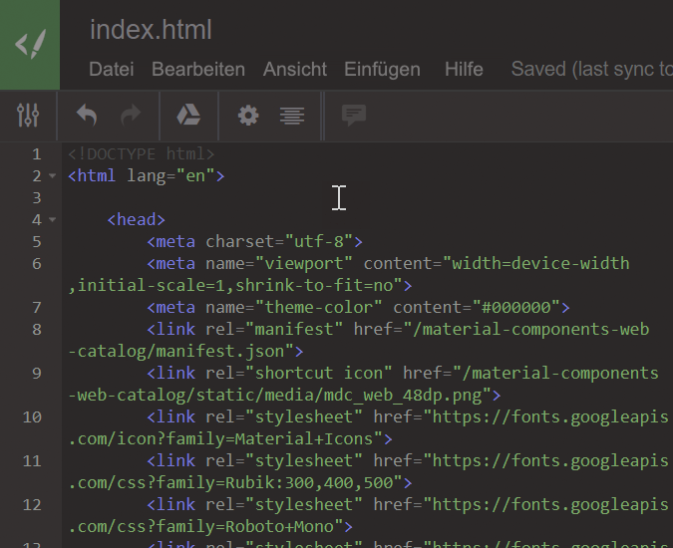The width and height of the screenshot is (673, 548).
Task: Undo the last edit
Action: [x=87, y=115]
